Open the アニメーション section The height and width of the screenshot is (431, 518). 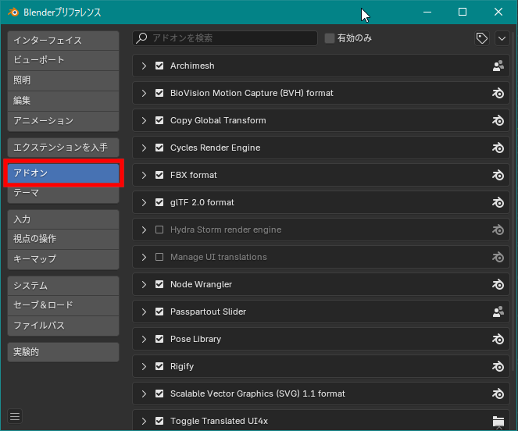(63, 121)
